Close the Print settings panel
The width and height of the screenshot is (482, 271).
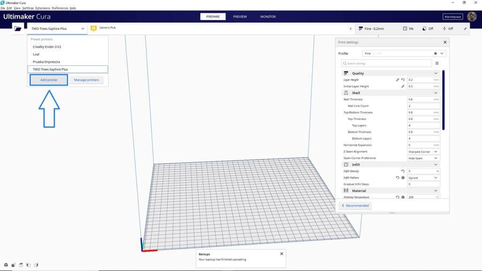coord(445,42)
